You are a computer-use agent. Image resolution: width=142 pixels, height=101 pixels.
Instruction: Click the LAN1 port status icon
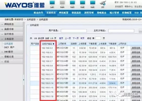coord(52,3)
